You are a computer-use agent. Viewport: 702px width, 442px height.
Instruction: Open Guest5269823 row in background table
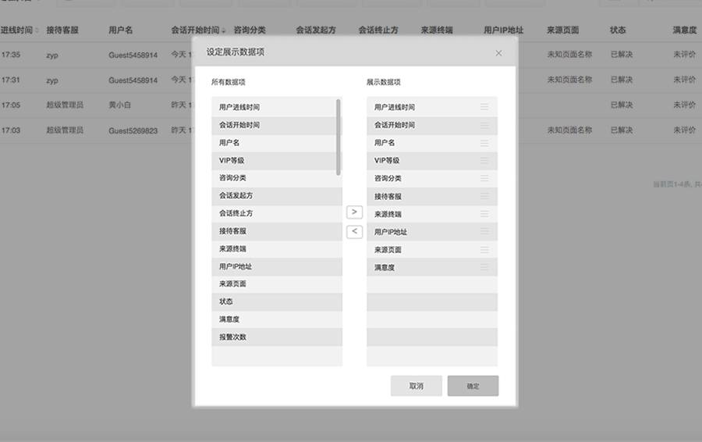tap(133, 130)
